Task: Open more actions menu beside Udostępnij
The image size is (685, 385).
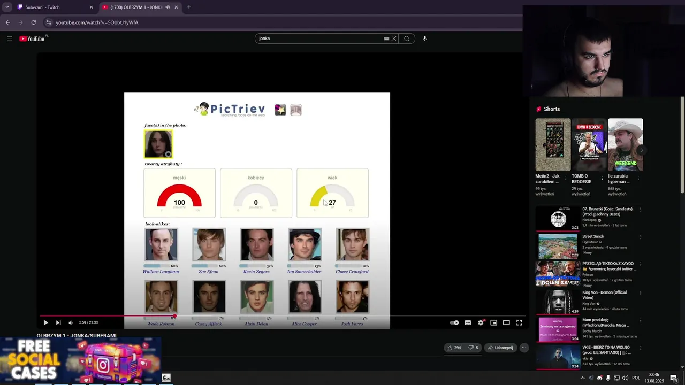Action: (524, 348)
